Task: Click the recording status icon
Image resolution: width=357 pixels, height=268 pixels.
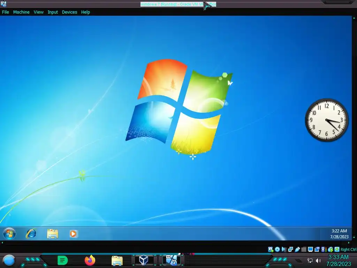Action: point(317,249)
